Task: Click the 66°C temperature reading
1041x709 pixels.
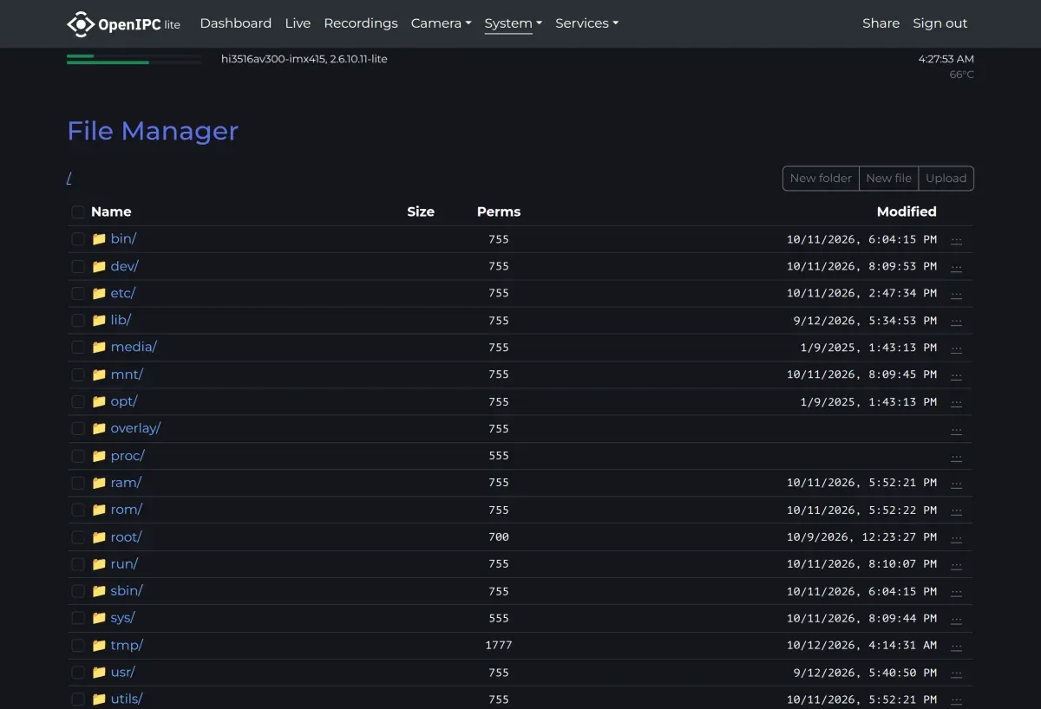Action: 962,75
